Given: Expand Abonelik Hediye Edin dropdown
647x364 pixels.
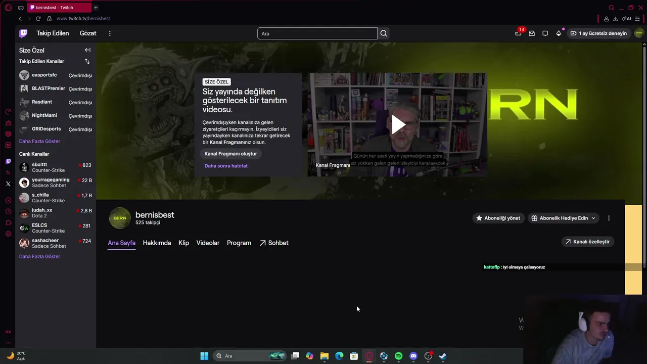Looking at the screenshot, I should (x=564, y=218).
